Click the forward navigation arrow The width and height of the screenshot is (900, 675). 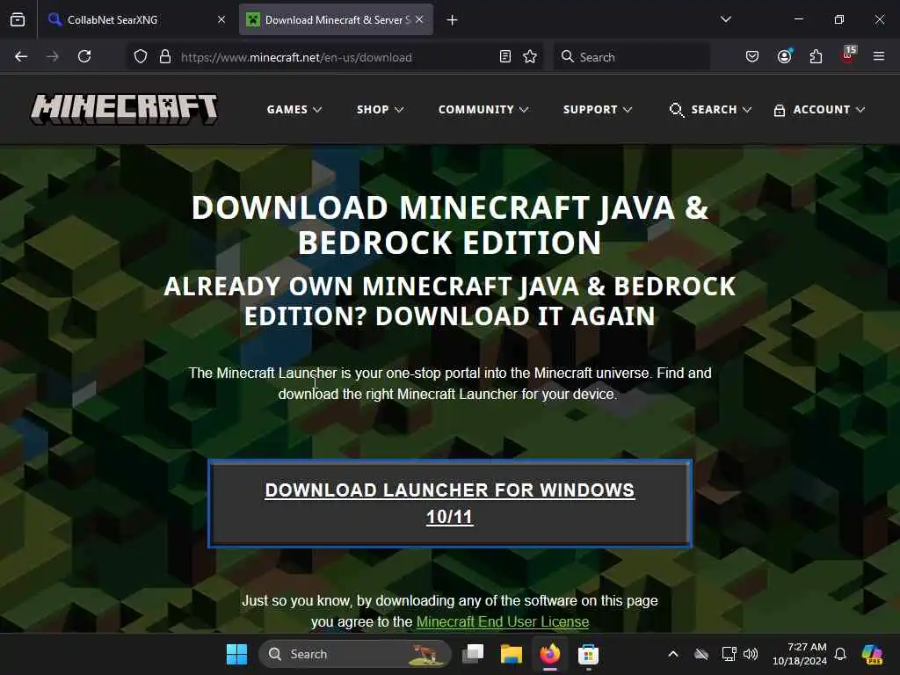(52, 57)
